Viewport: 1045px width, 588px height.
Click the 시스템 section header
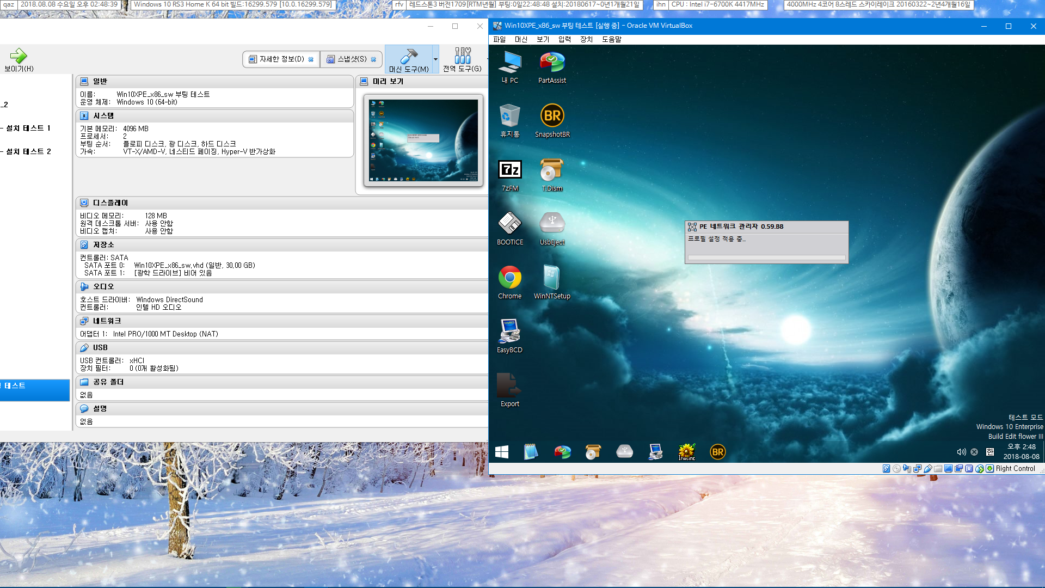(x=214, y=116)
